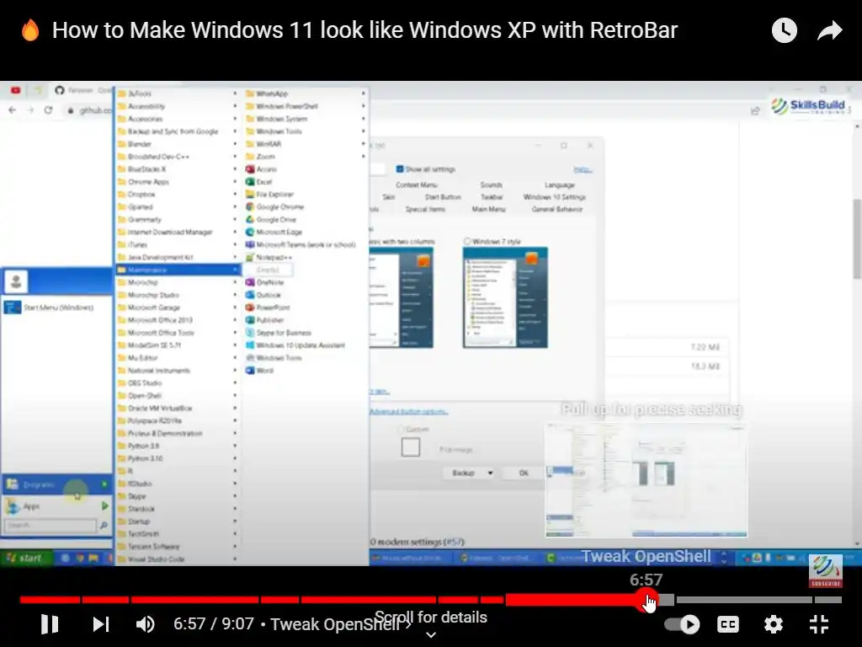Skip to the next video

[x=101, y=624]
